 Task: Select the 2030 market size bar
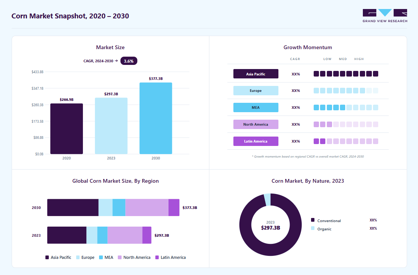[x=156, y=118]
